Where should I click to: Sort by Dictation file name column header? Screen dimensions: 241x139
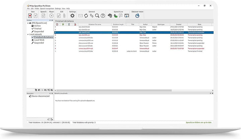95,24
